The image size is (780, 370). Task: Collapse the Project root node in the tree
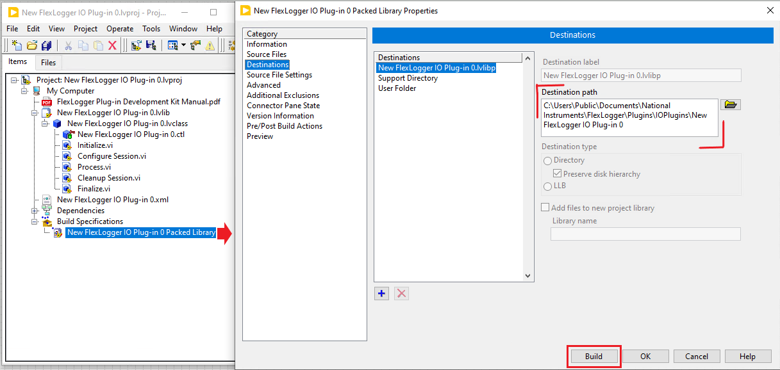tap(14, 80)
